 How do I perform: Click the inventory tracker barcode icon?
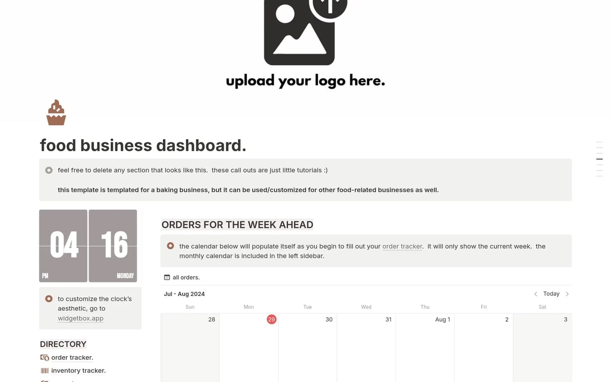pos(45,371)
